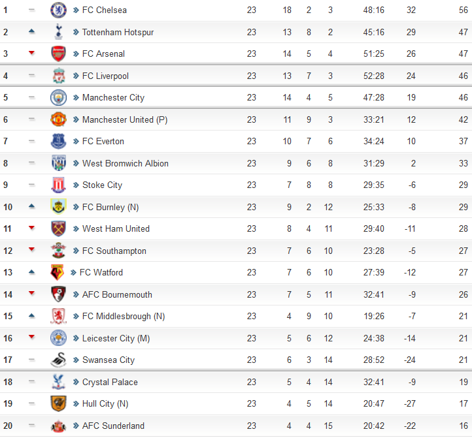Click the FC Chelsea club crest
Screen dimensions: 472x438
[58, 10]
